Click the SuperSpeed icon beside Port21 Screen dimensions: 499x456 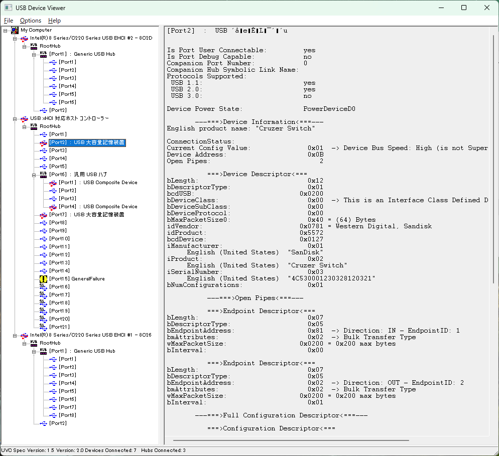tap(43, 327)
